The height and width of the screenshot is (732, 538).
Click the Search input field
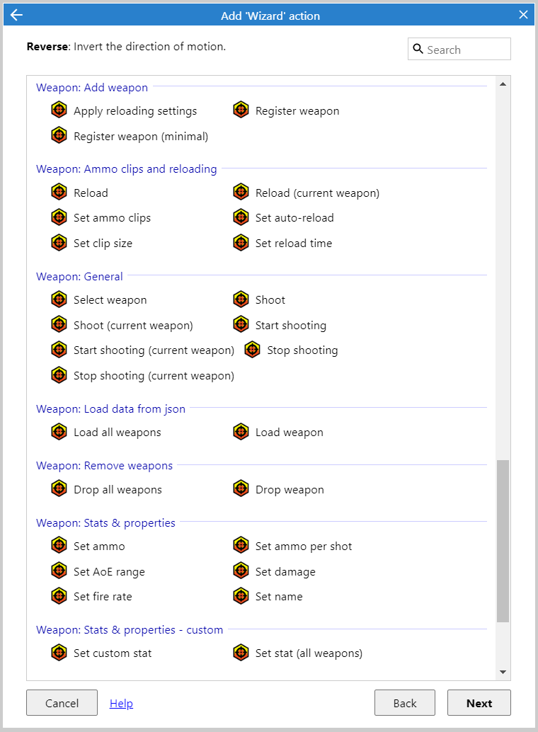(x=466, y=50)
